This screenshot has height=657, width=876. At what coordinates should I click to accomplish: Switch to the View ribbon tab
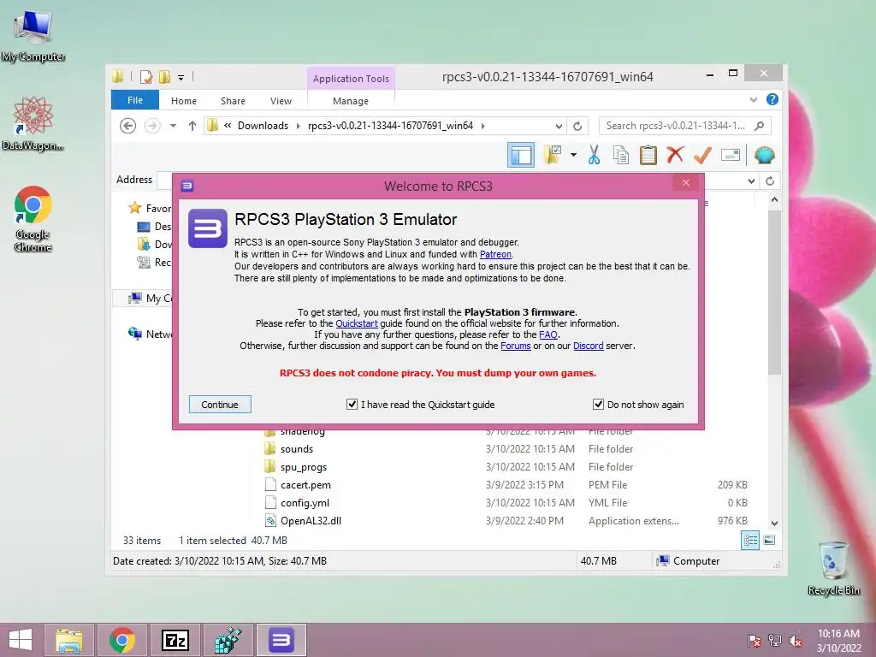281,101
